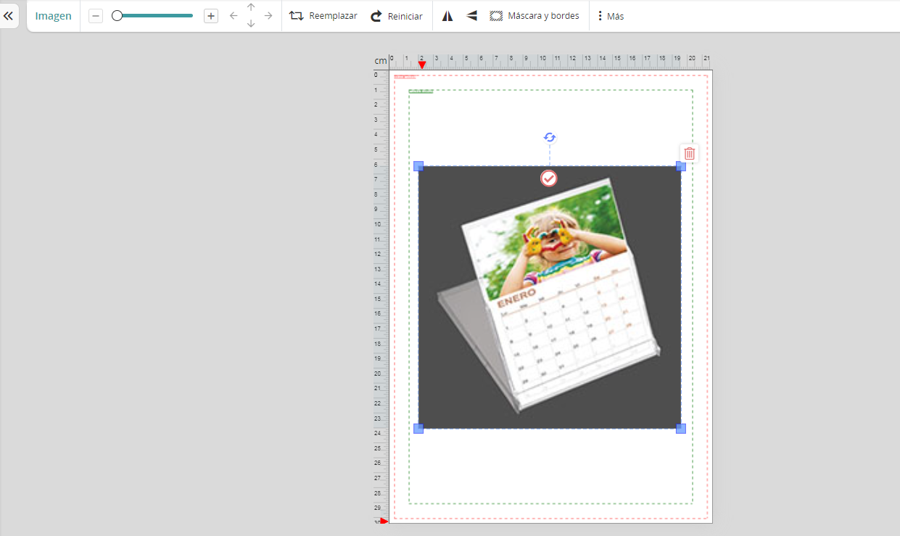Nudge the image up with the up arrow
The width and height of the screenshot is (900, 536).
pyautogui.click(x=250, y=7)
